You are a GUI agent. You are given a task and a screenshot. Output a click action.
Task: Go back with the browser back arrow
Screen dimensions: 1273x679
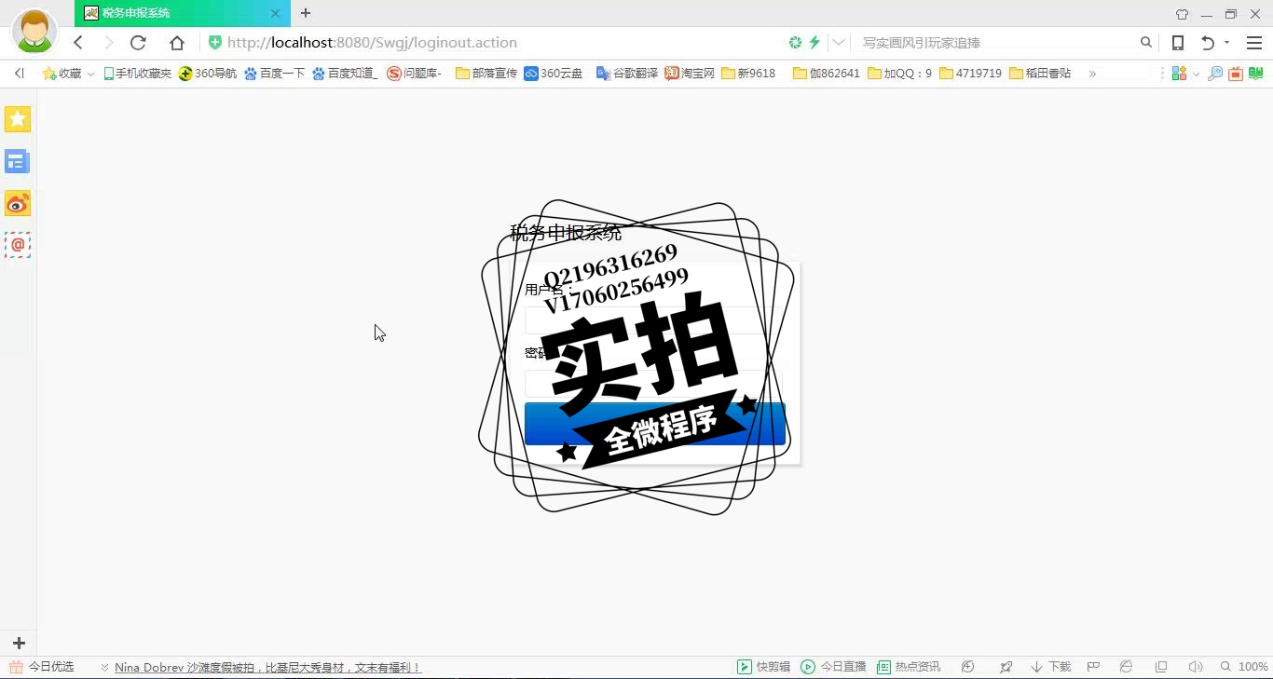78,43
